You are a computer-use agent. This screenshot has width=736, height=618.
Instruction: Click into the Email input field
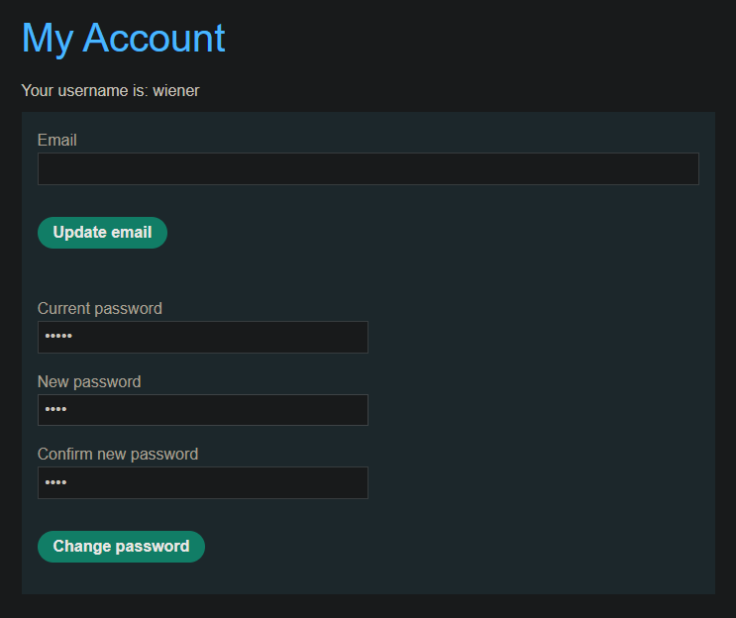click(x=368, y=169)
